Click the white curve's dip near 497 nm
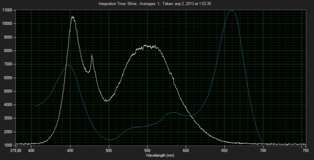This screenshot has height=160, width=314. coord(106,101)
